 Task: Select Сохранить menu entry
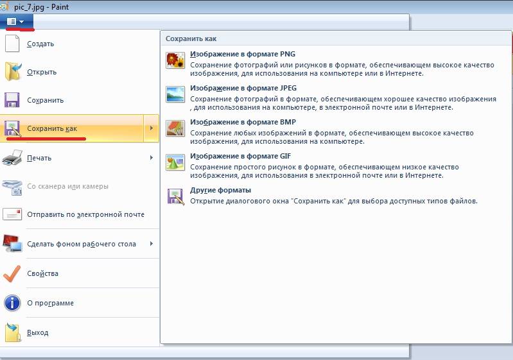[80, 100]
